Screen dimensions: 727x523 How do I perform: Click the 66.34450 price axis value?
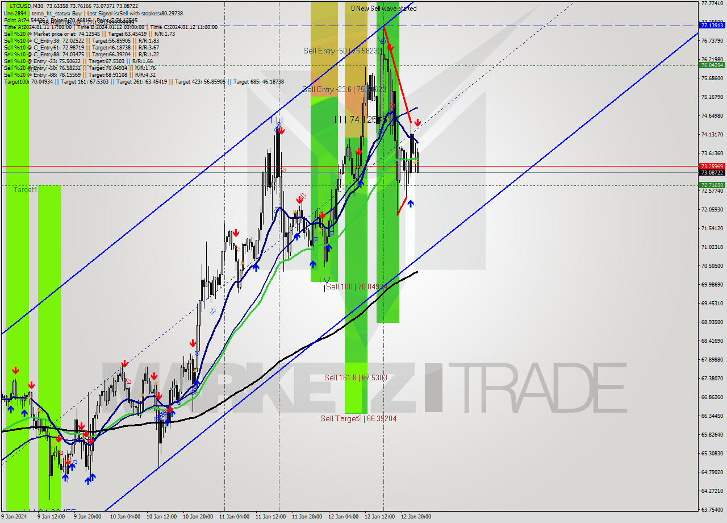712,416
